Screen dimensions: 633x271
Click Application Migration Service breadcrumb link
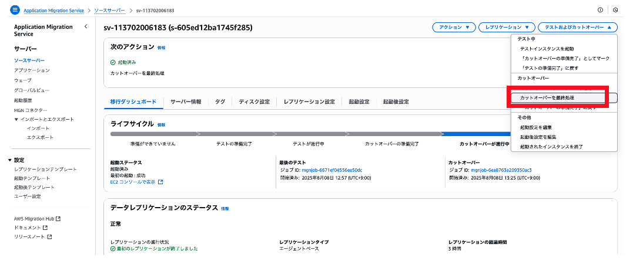53,11
